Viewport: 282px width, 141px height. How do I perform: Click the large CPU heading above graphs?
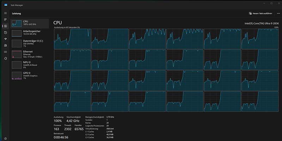57,23
